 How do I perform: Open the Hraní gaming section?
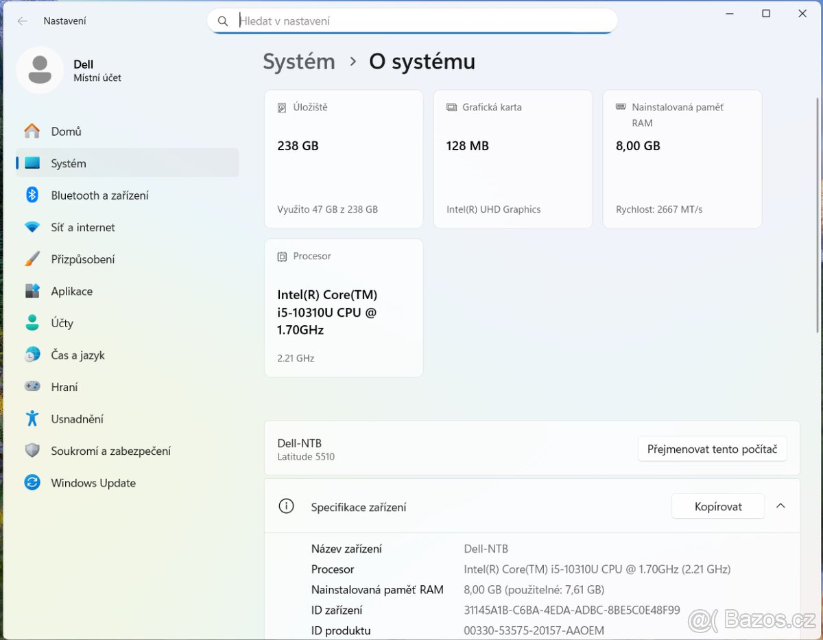pyautogui.click(x=64, y=386)
